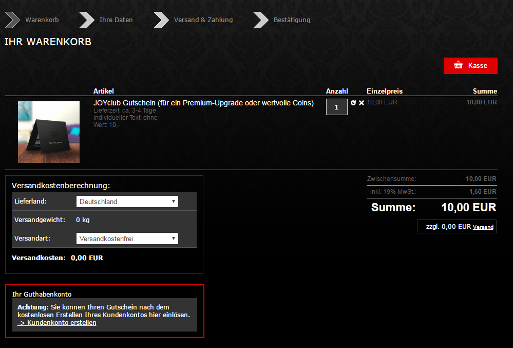
Task: Click the refresh quantity icon
Action: (x=353, y=102)
